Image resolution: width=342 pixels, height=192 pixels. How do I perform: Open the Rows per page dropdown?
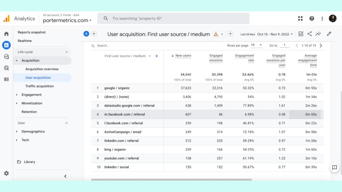(x=256, y=45)
